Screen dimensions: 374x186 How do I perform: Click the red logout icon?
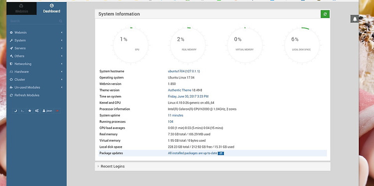click(x=57, y=111)
